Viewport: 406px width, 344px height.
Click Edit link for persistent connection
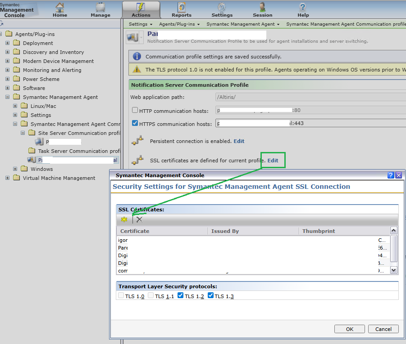239,141
